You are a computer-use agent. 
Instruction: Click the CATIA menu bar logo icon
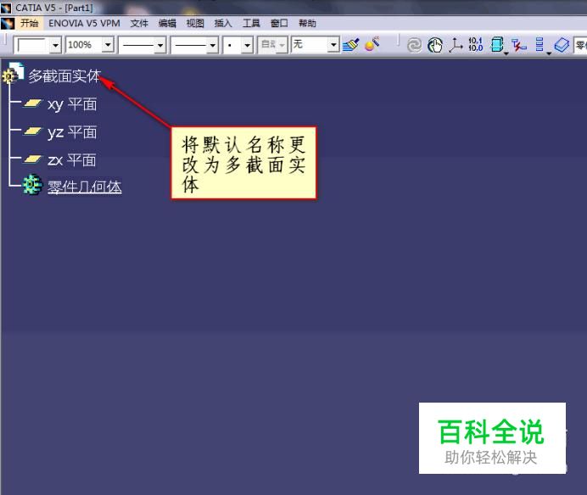click(8, 23)
